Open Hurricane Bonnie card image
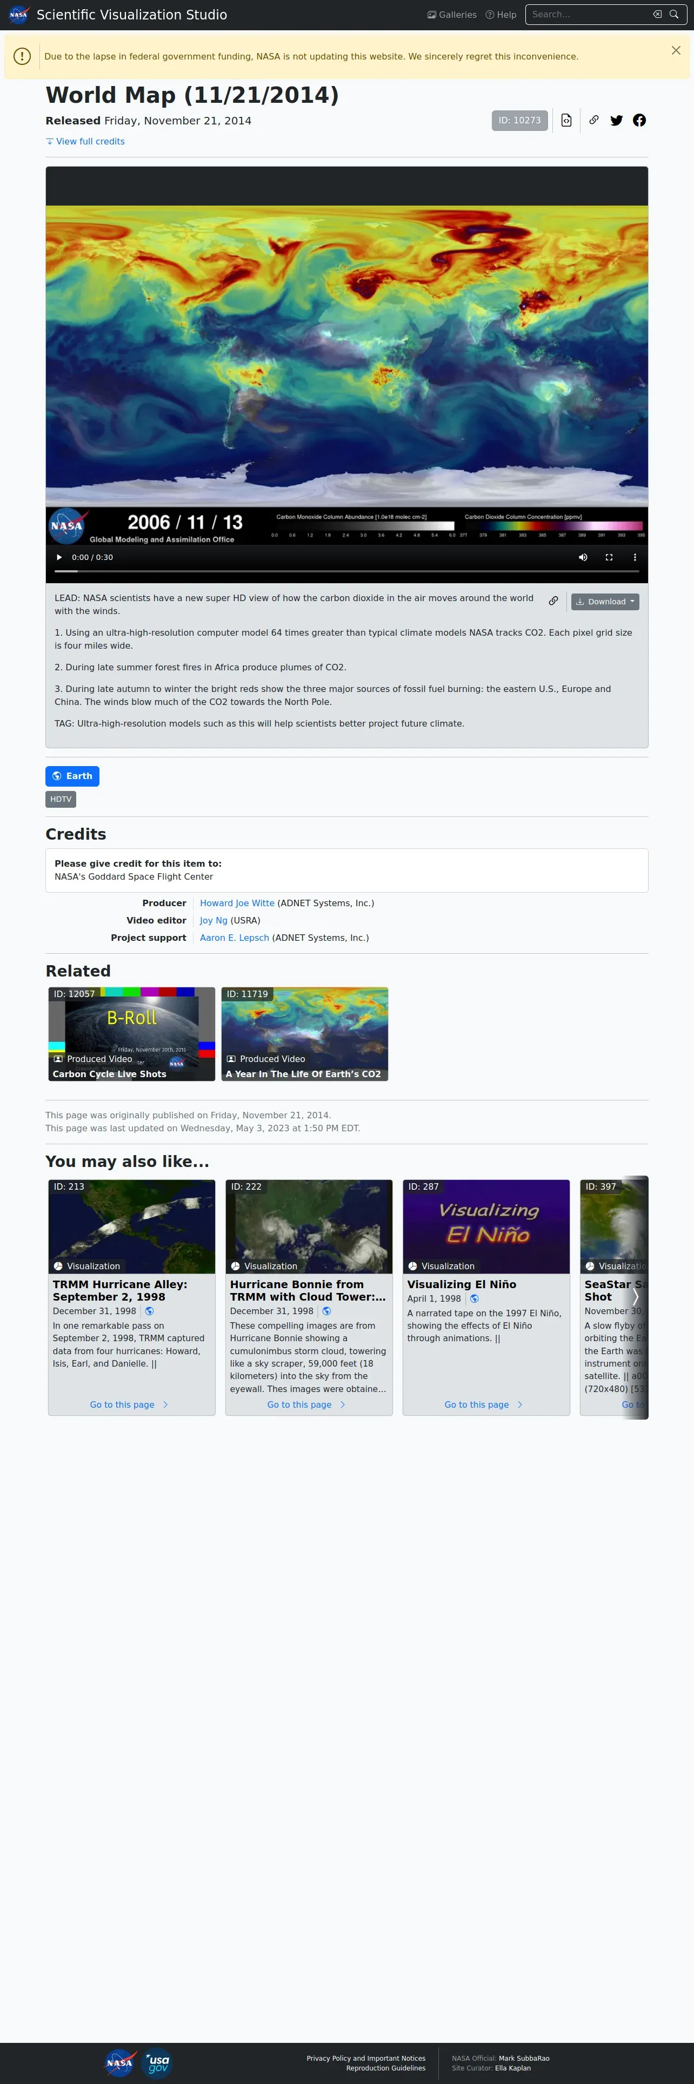 309,1226
